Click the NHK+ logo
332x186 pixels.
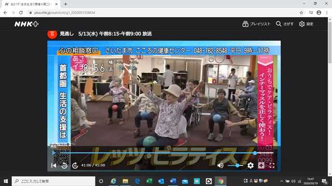pyautogui.click(x=26, y=24)
